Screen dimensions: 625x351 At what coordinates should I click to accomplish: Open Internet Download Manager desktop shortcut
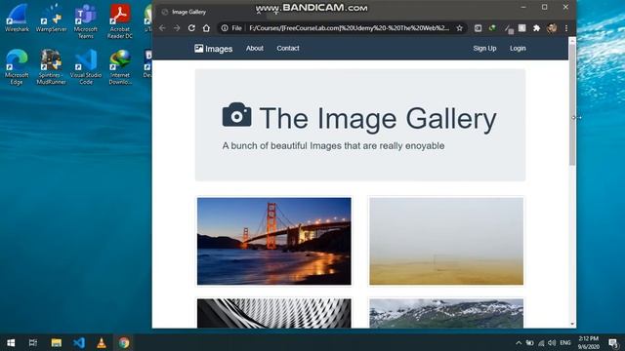pyautogui.click(x=120, y=67)
